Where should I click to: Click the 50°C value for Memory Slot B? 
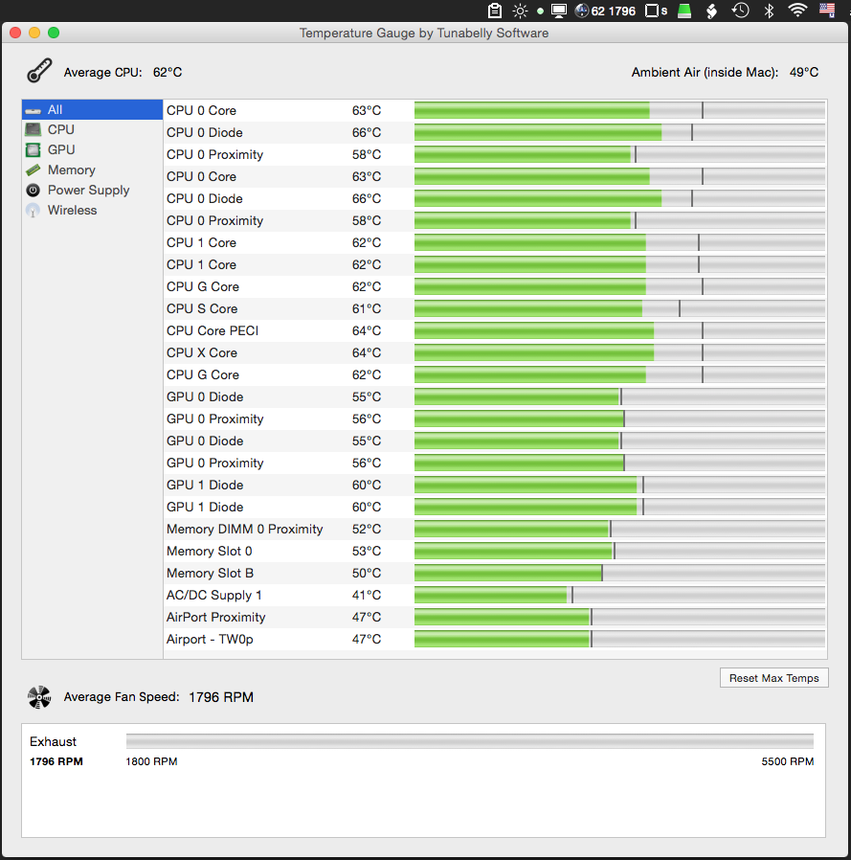click(367, 573)
